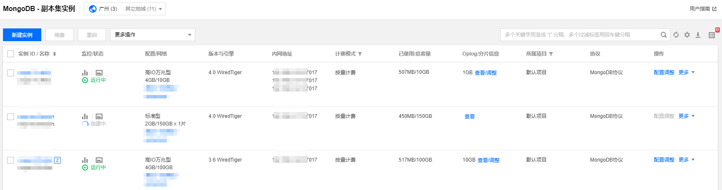
Task: Click 查看/调整 link for 1GB oplog
Action: 485,73
